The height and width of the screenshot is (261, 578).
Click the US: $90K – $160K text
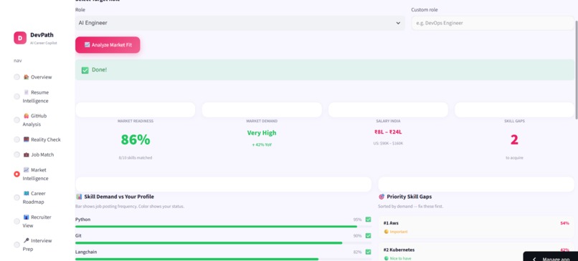click(x=388, y=143)
